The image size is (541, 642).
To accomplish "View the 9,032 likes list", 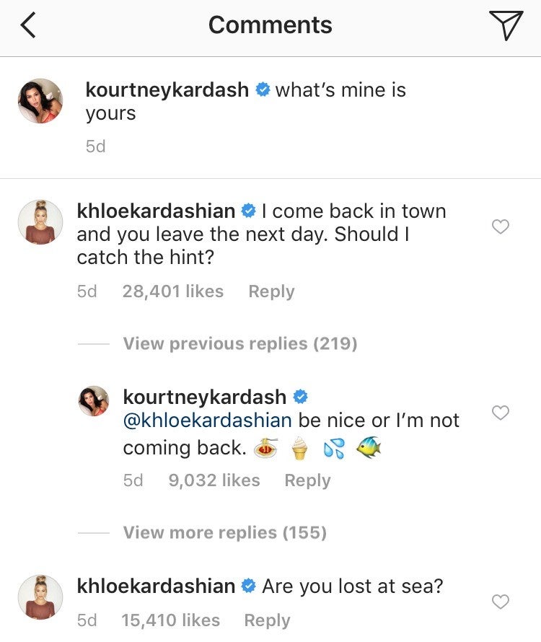I will pyautogui.click(x=214, y=480).
